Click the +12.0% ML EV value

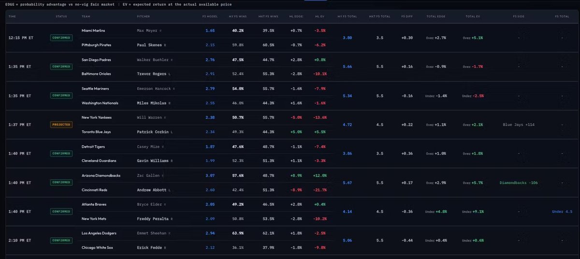point(319,175)
